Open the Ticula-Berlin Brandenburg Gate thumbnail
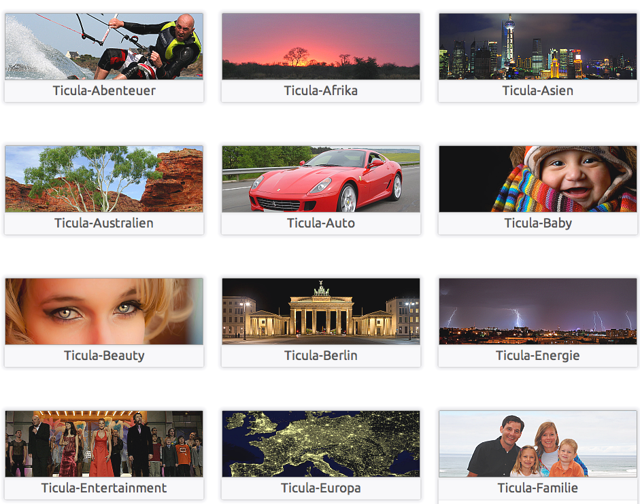This screenshot has height=504, width=640. coord(321,312)
